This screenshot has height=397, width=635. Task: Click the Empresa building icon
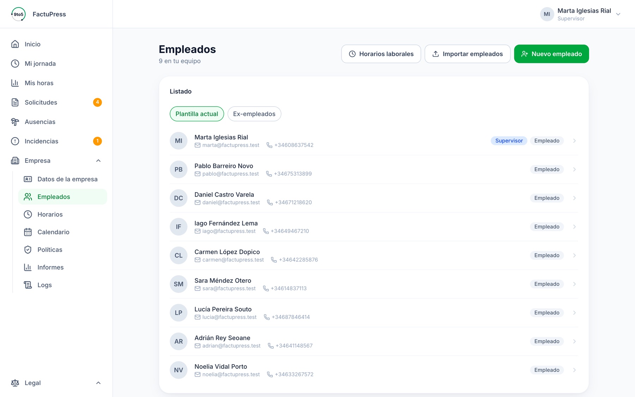point(15,161)
